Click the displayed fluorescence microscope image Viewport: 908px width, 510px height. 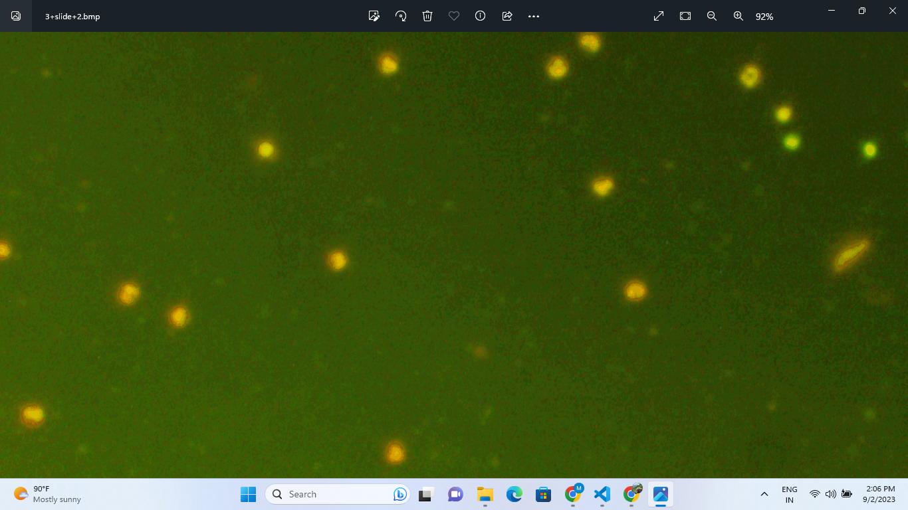(x=454, y=255)
